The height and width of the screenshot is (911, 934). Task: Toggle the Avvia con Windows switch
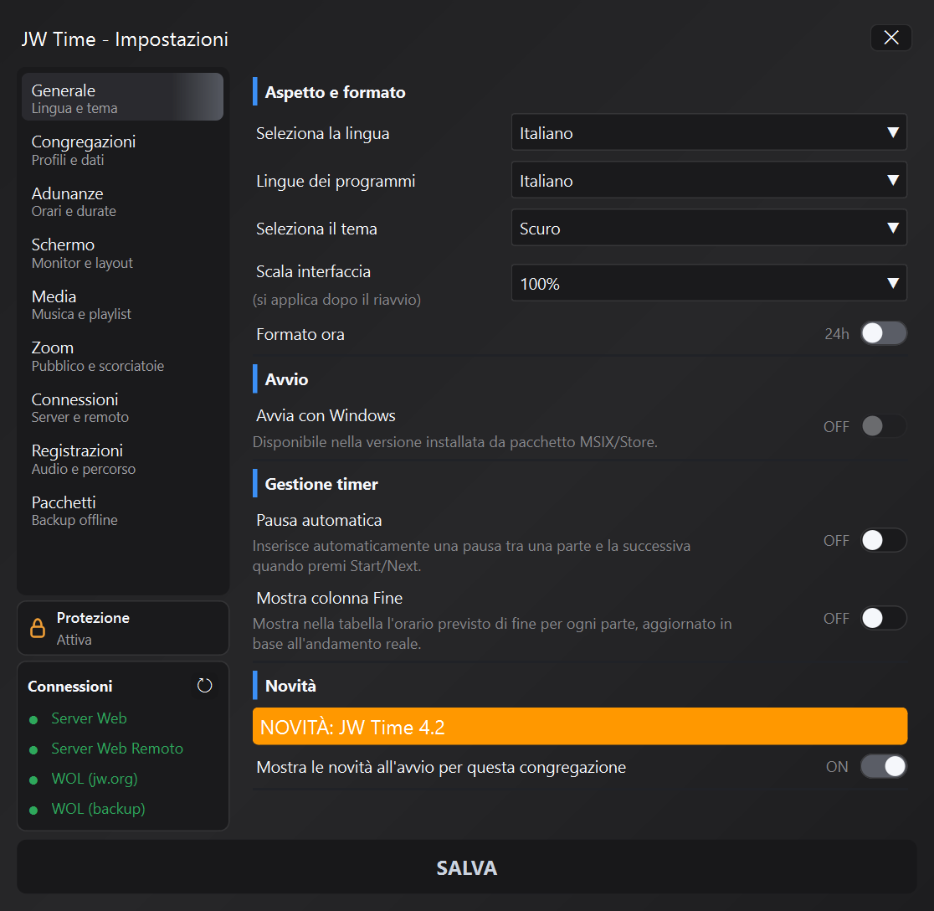pos(884,426)
